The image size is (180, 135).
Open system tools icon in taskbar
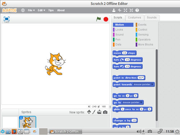[20, 131]
